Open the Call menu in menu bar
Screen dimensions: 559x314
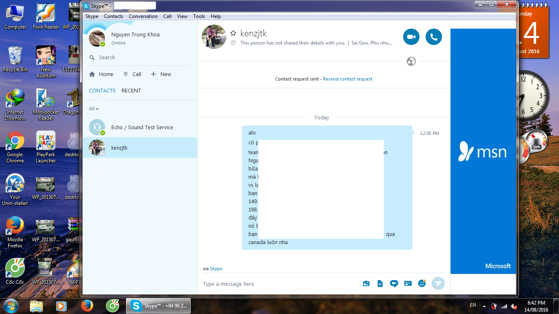pyautogui.click(x=167, y=16)
